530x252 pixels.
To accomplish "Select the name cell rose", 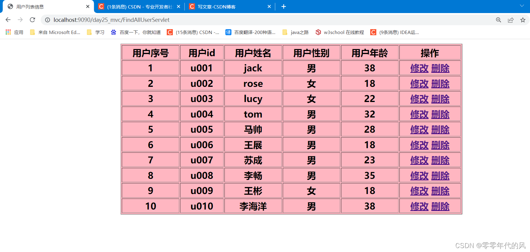I will [253, 83].
